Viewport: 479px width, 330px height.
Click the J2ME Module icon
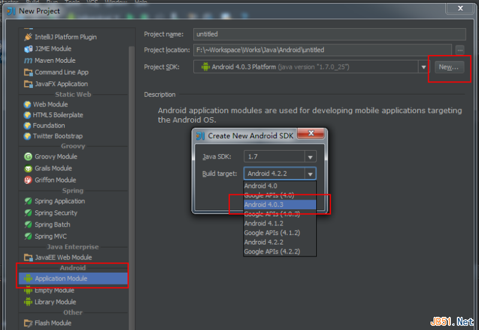pos(28,48)
